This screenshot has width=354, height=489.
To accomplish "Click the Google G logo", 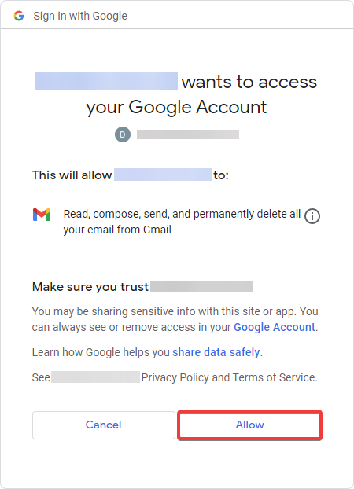I will click(x=19, y=16).
